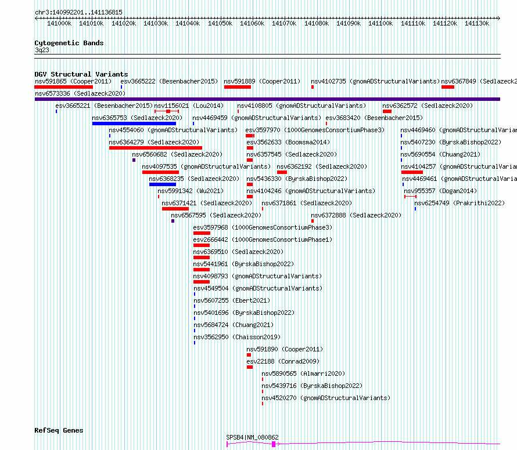517x450 pixels.
Task: Click the 141060k ruler position
Action: (252, 23)
